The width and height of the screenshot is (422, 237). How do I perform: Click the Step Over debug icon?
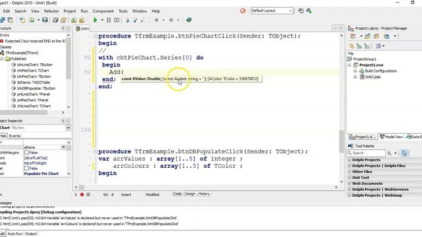[135, 20]
